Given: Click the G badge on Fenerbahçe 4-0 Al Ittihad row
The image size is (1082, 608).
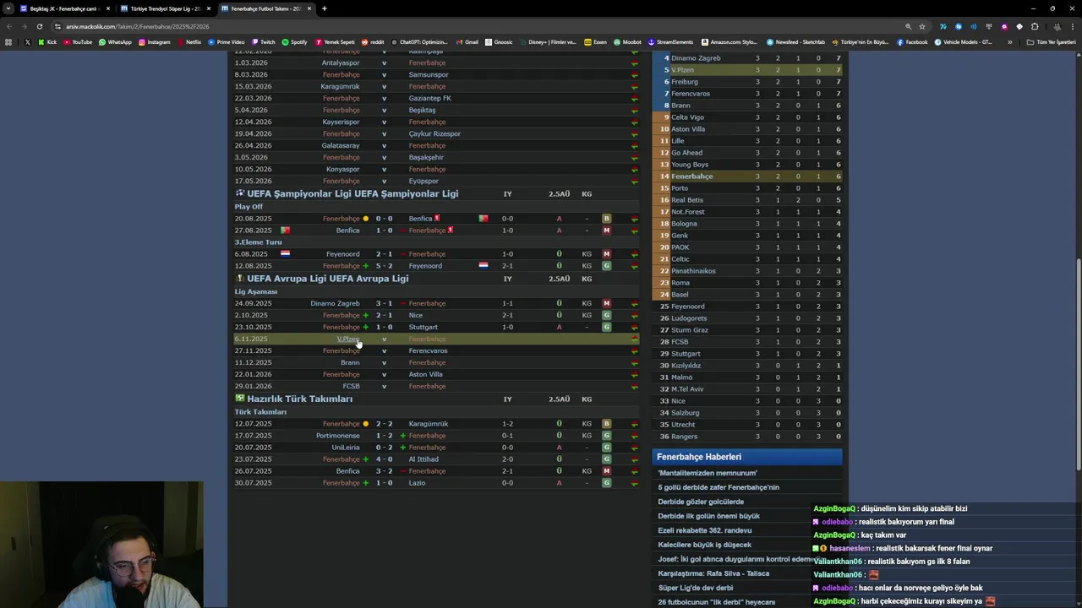Looking at the screenshot, I should click(606, 459).
